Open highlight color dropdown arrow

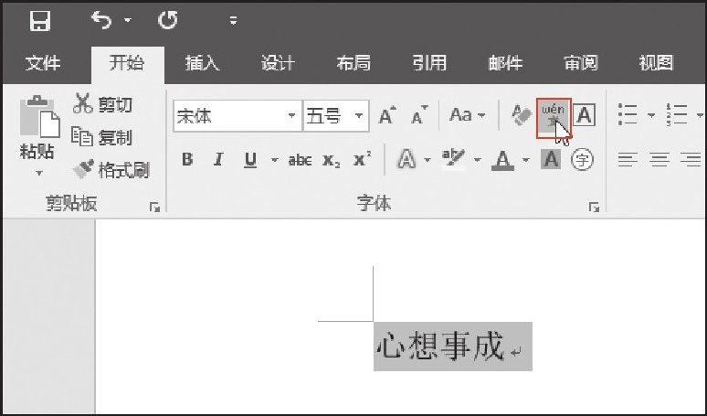[478, 160]
